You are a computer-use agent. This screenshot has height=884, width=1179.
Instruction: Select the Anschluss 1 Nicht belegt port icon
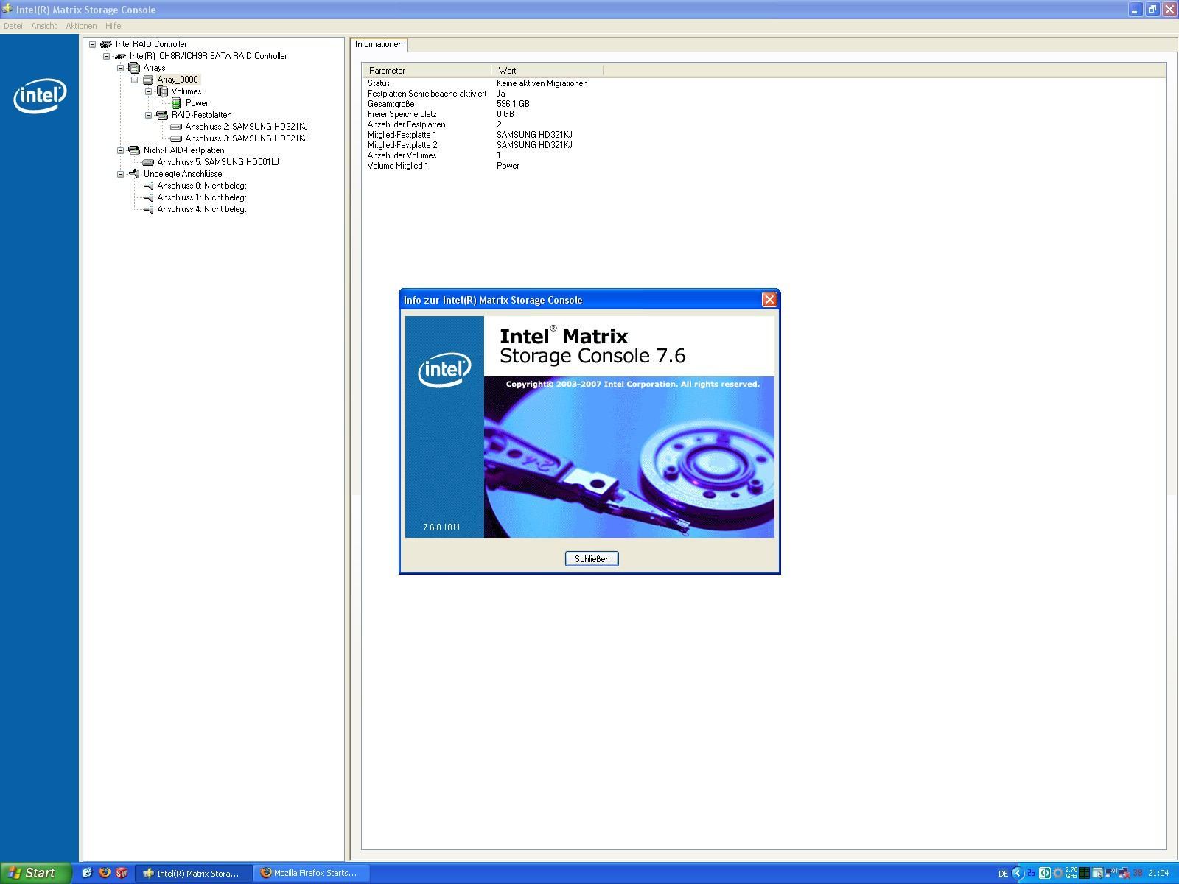coord(148,197)
